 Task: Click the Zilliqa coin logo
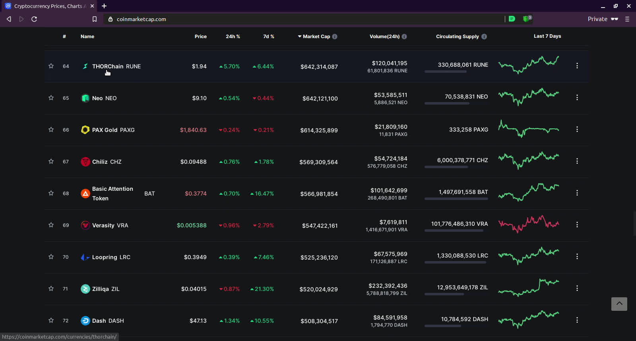[85, 289]
